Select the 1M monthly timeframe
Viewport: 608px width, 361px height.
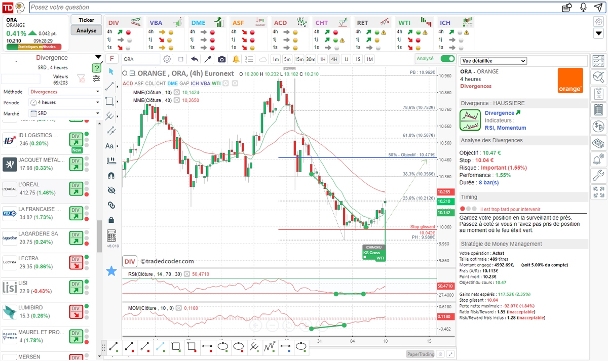[x=369, y=59]
